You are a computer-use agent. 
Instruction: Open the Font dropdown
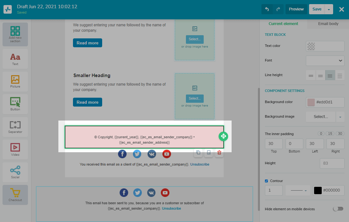pos(325,61)
